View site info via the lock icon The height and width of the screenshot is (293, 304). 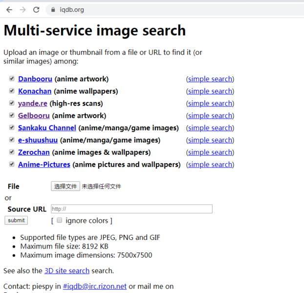click(53, 9)
